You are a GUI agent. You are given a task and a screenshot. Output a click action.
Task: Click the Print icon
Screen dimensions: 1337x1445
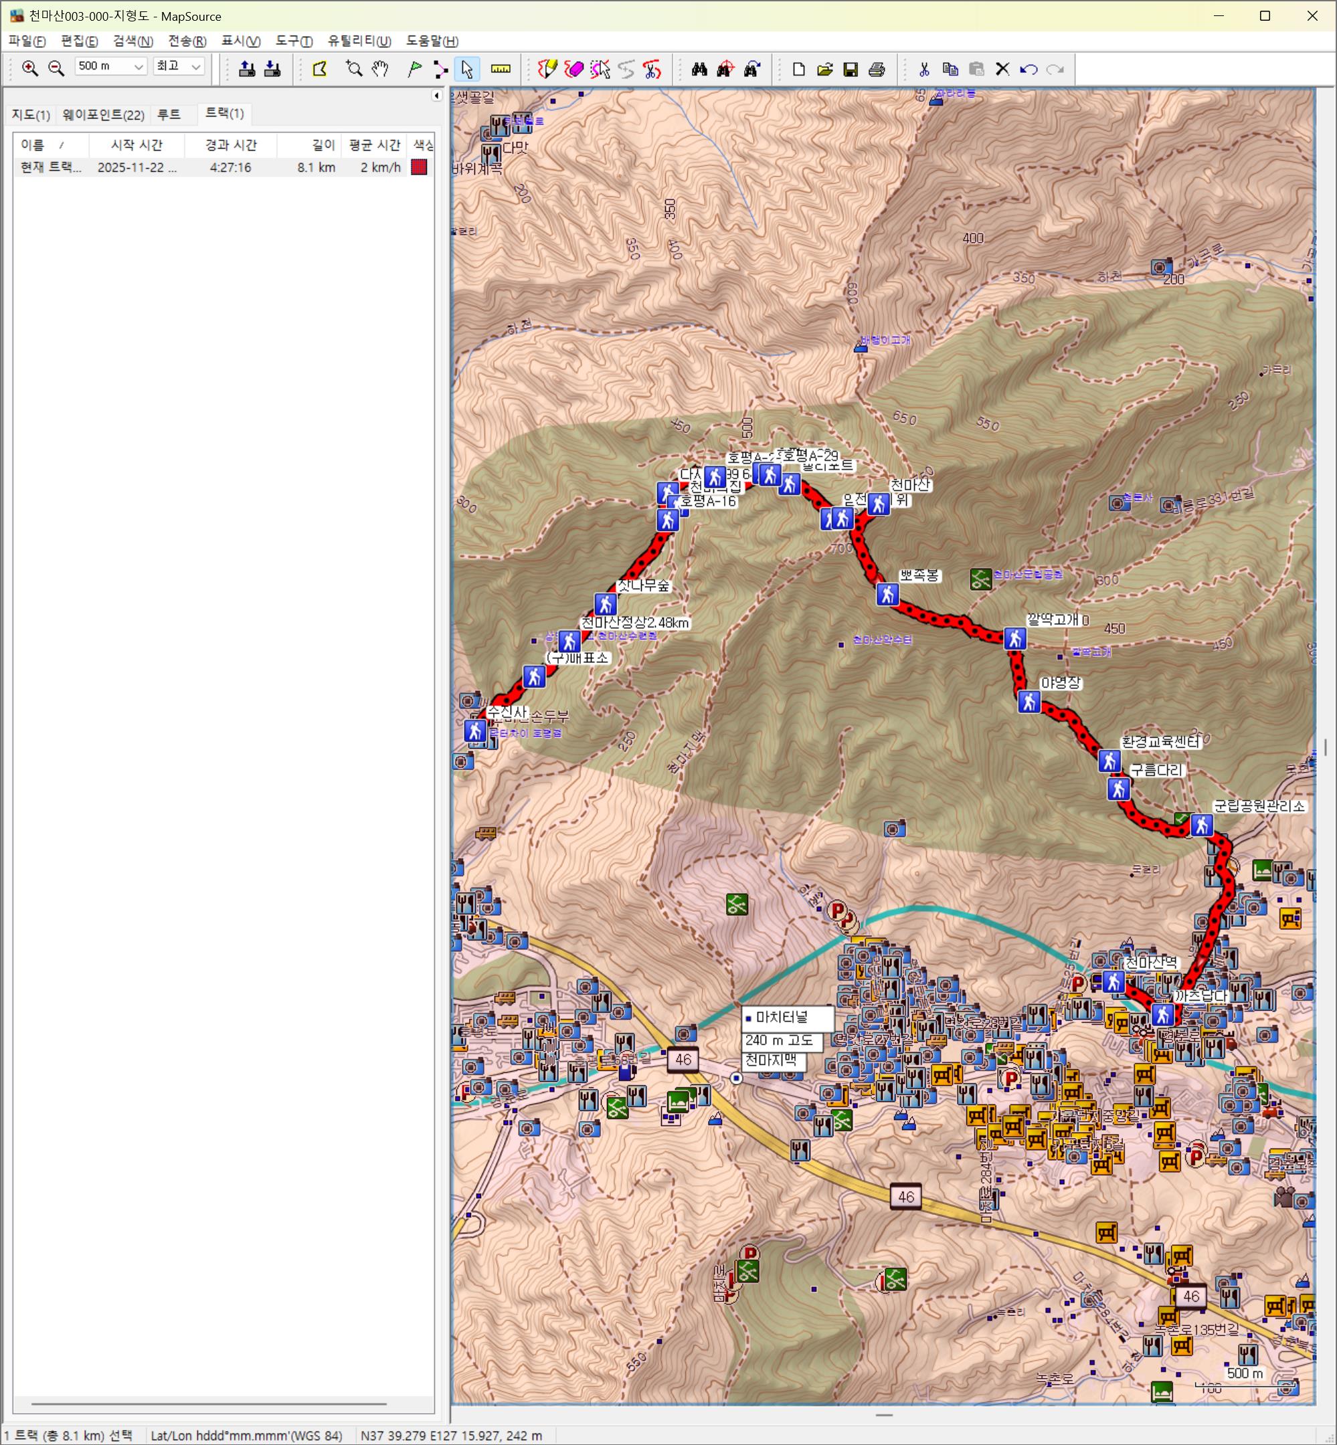[877, 69]
